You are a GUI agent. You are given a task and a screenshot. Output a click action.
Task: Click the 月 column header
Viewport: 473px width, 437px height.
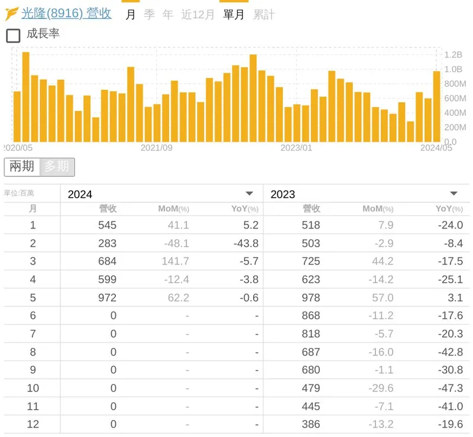coord(33,208)
